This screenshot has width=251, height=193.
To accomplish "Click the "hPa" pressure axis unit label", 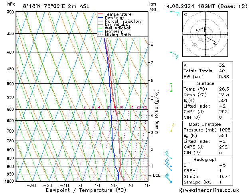I will [11, 4].
